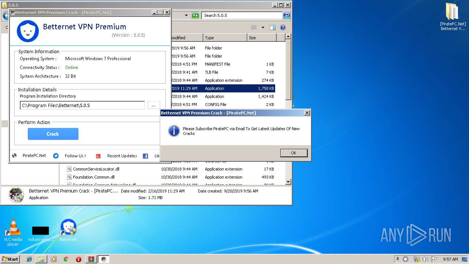This screenshot has width=469, height=264.
Task: Select the Betternet desktop shortcut
Action: pos(68,230)
